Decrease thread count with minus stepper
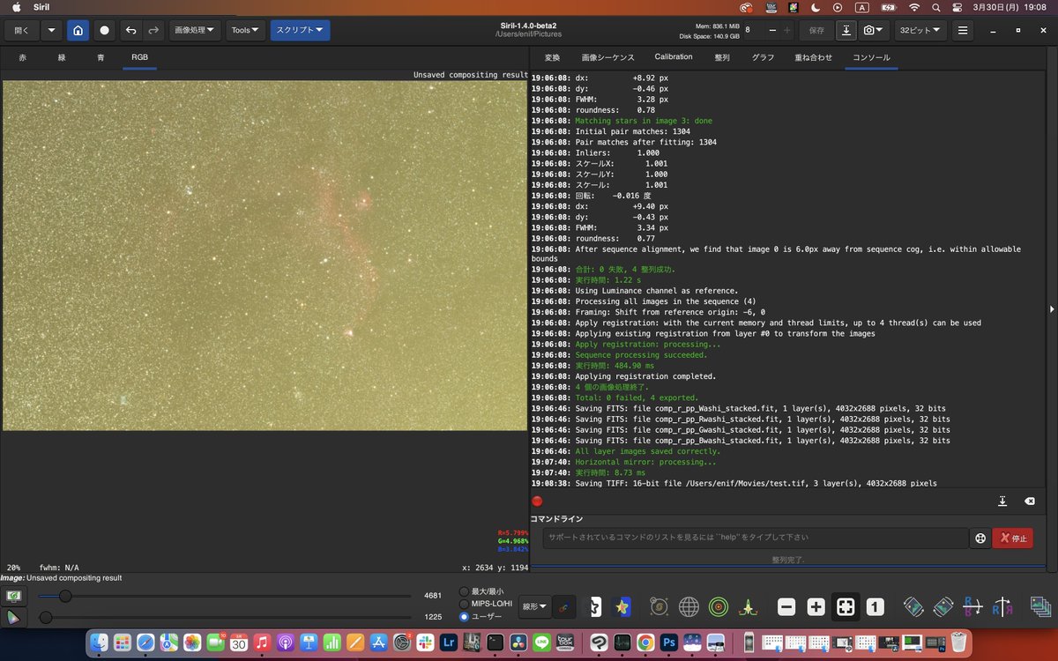Screen dimensions: 1058x661 pos(771,30)
